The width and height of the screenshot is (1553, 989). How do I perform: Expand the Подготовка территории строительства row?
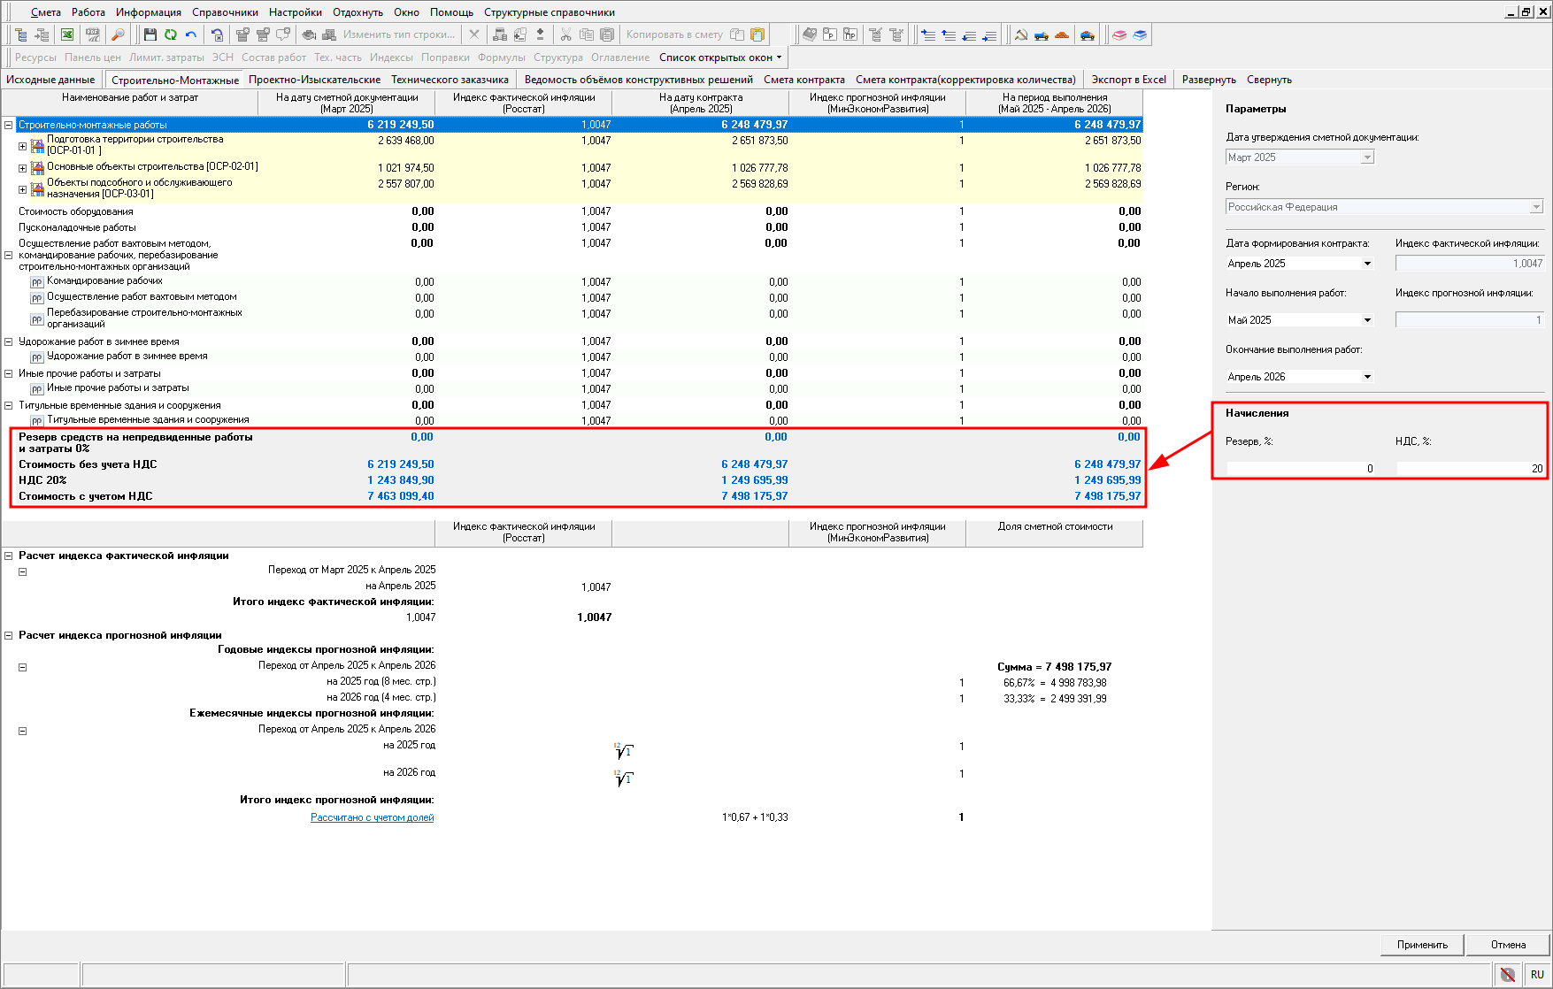tap(23, 146)
